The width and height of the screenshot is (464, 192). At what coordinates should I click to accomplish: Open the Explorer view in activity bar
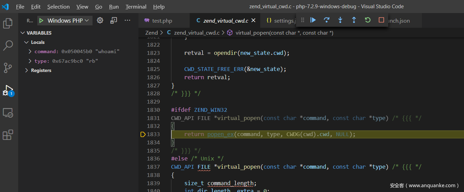[8, 23]
